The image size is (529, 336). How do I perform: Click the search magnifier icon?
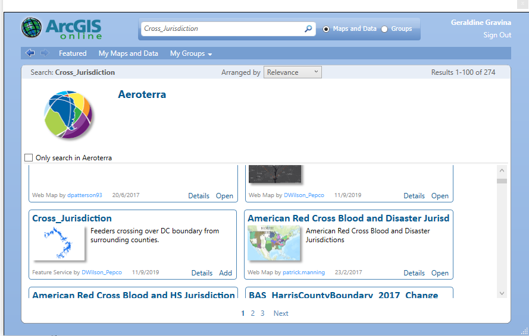point(308,28)
